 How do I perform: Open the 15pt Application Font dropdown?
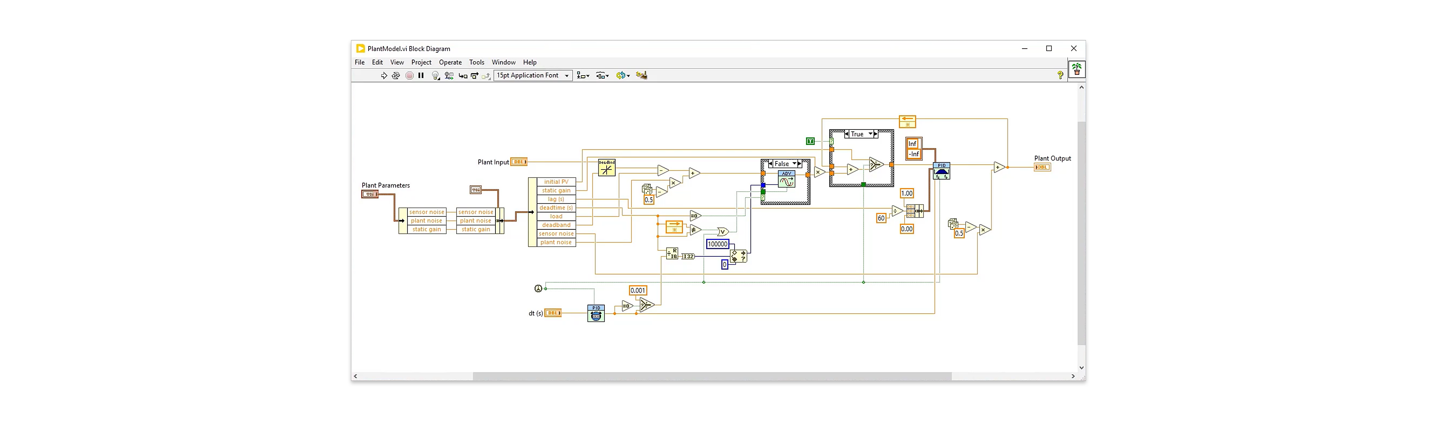click(533, 75)
